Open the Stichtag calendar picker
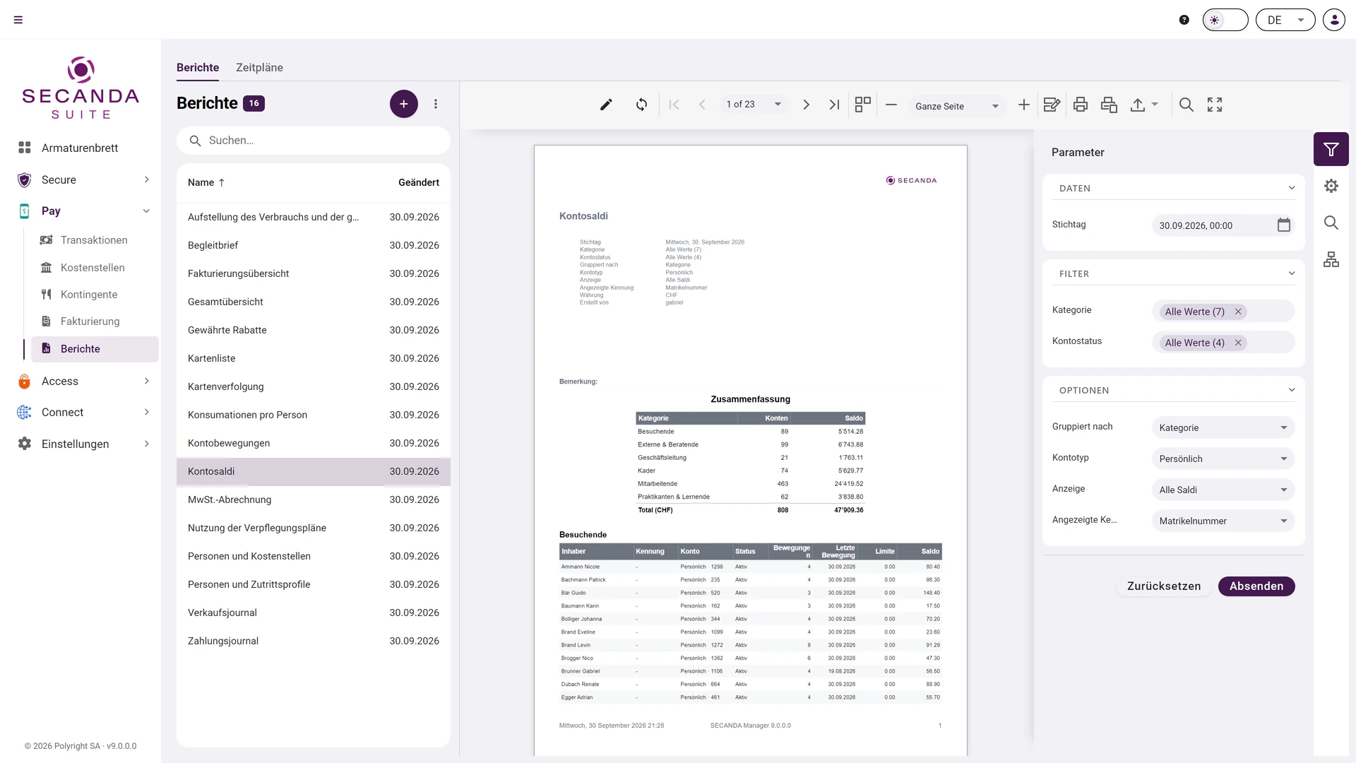Screen dimensions: 1356x763 (1284, 225)
